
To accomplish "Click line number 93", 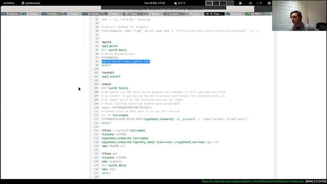I will (x=97, y=42).
